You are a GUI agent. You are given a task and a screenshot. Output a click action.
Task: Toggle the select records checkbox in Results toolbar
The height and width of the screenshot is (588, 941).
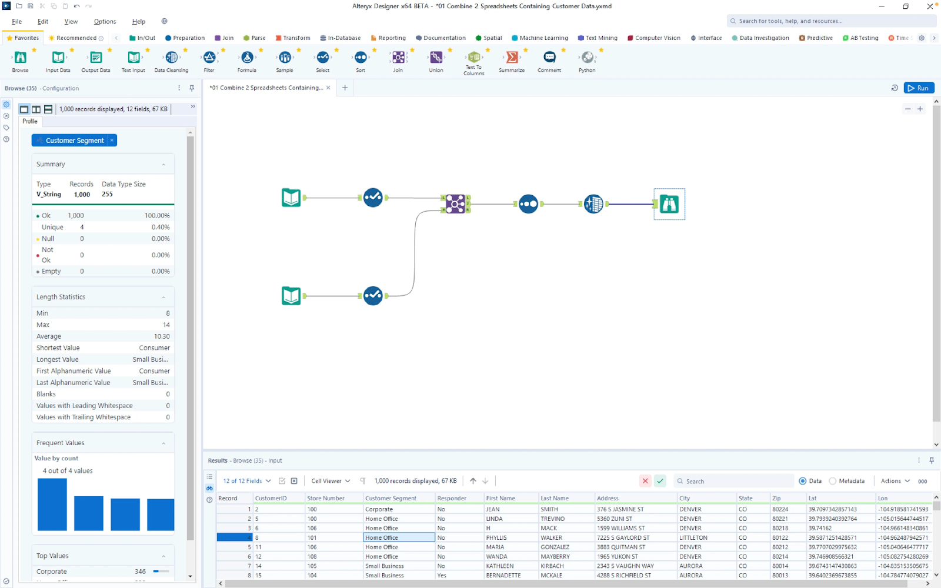tap(281, 480)
